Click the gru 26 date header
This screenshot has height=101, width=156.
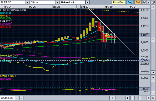56,7
